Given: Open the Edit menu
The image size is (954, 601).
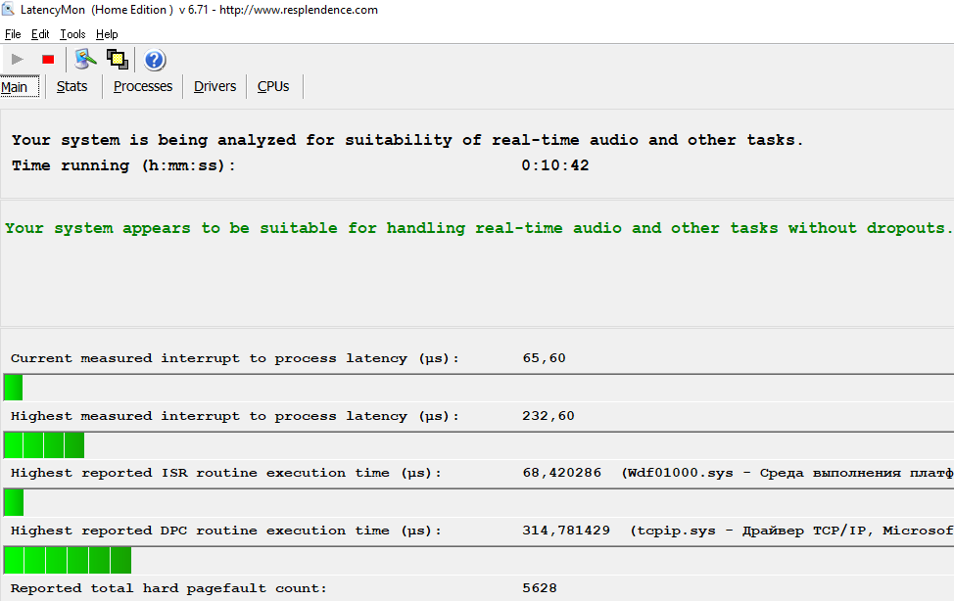Looking at the screenshot, I should 40,34.
